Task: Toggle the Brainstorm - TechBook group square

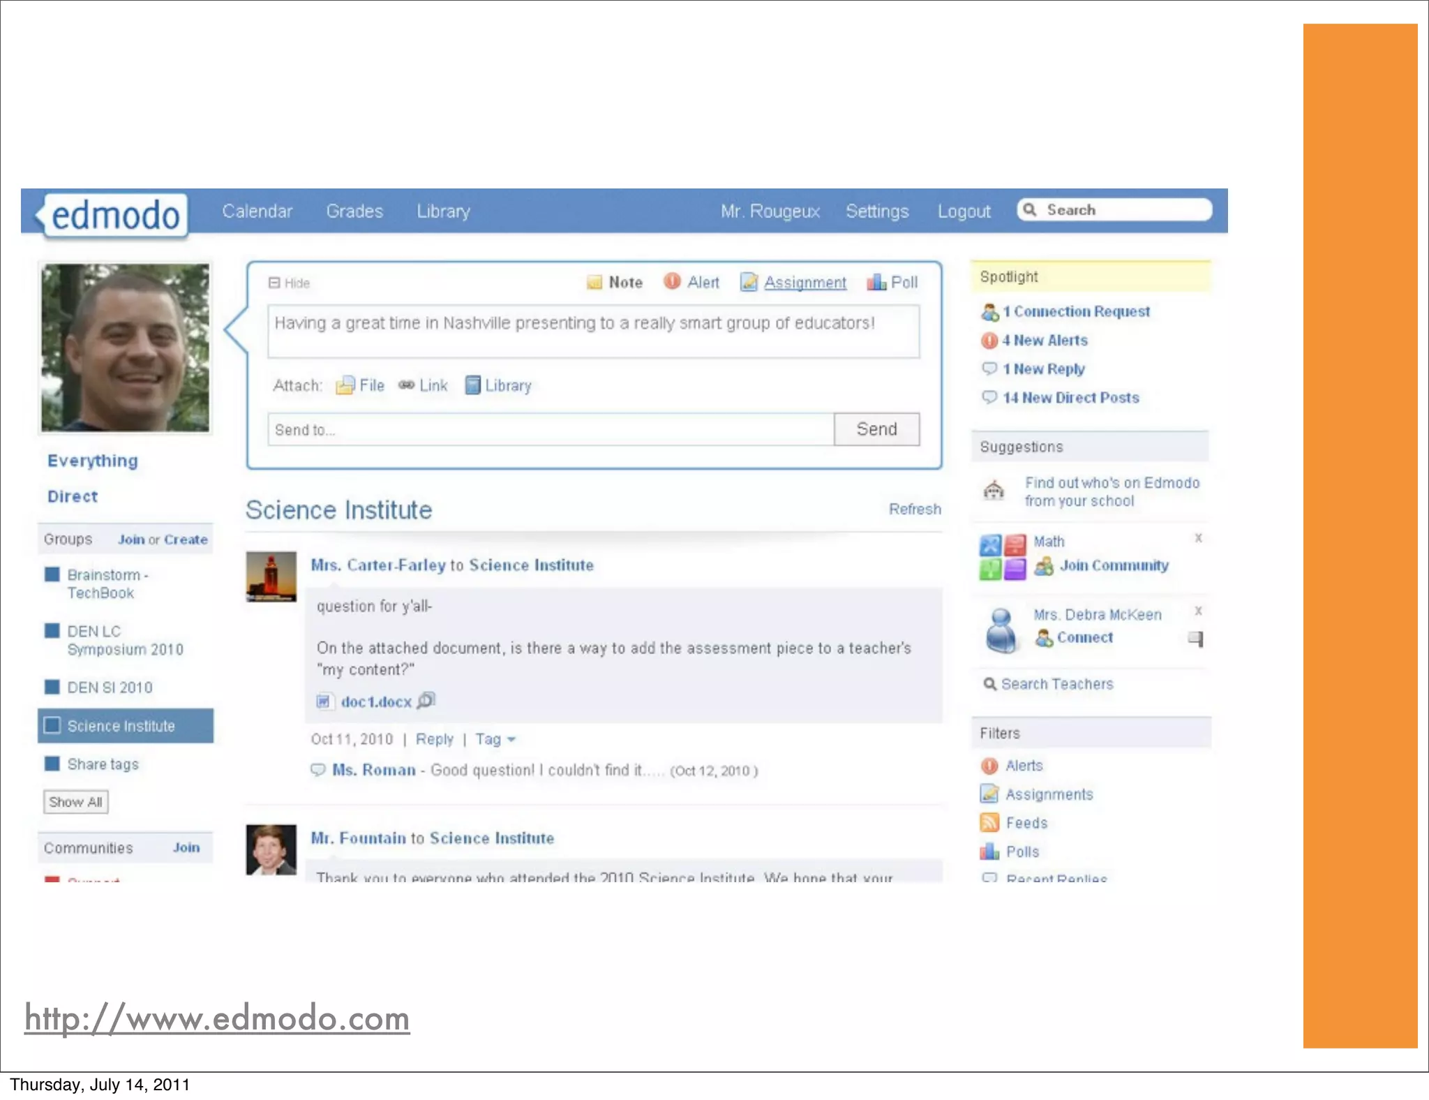Action: click(52, 574)
